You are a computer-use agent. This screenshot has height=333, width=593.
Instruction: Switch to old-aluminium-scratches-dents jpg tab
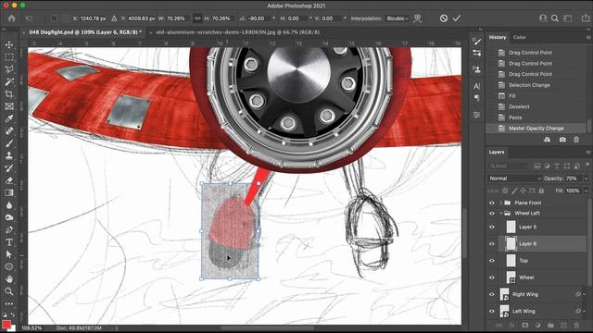(237, 32)
